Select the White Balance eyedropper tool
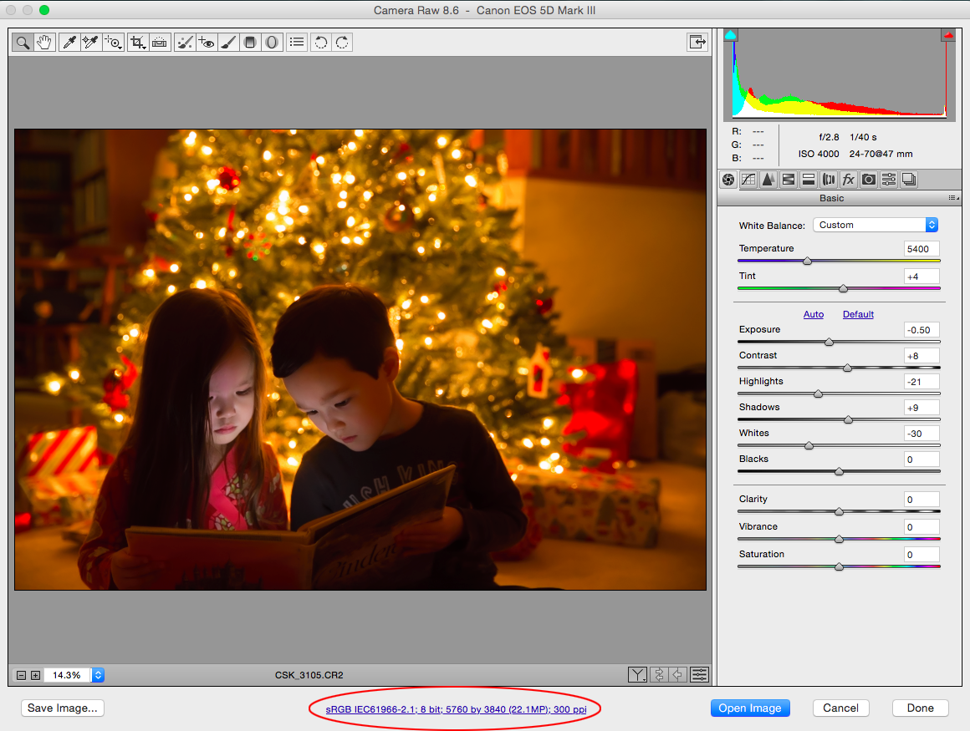 pyautogui.click(x=69, y=42)
